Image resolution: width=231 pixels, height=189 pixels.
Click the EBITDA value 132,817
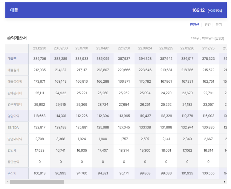40,127
